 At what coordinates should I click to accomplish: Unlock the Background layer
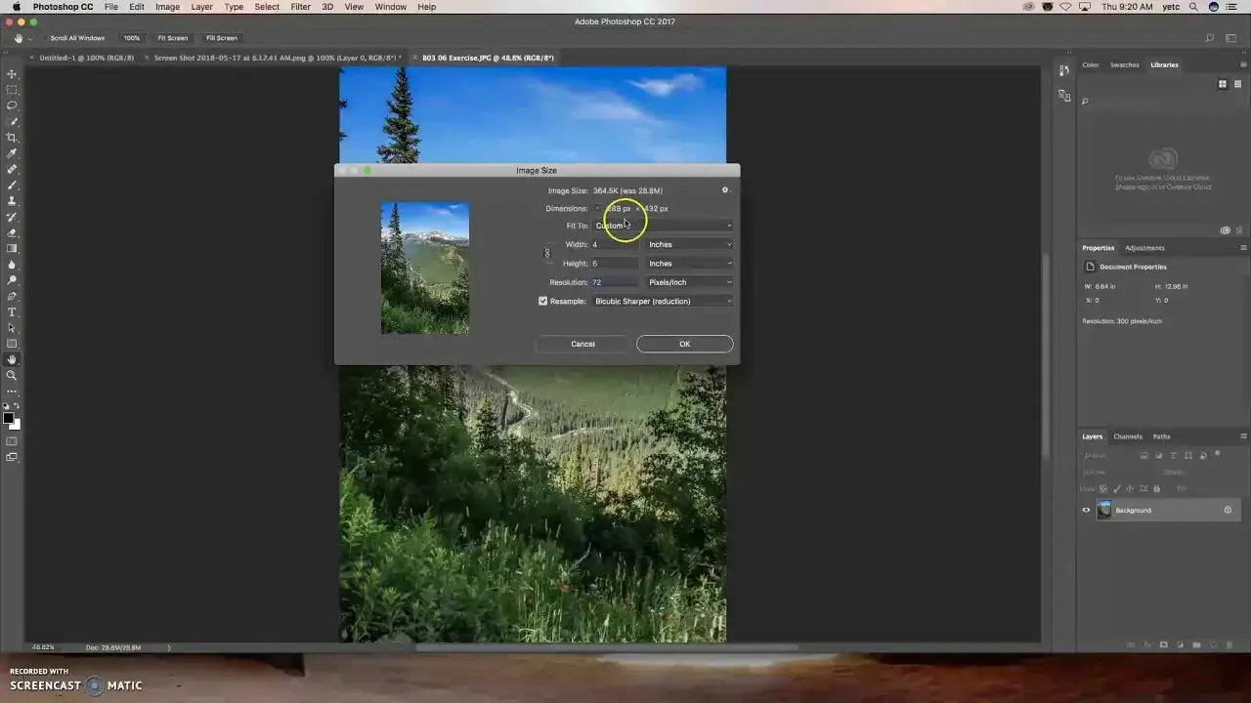[1228, 510]
